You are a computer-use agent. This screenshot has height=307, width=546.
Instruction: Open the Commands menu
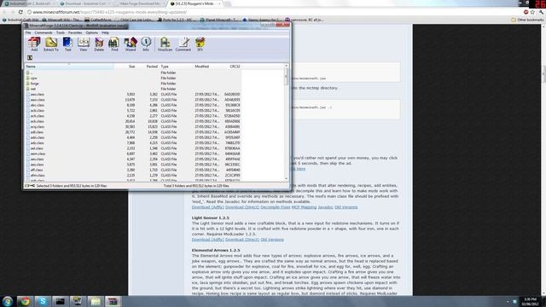click(44, 32)
